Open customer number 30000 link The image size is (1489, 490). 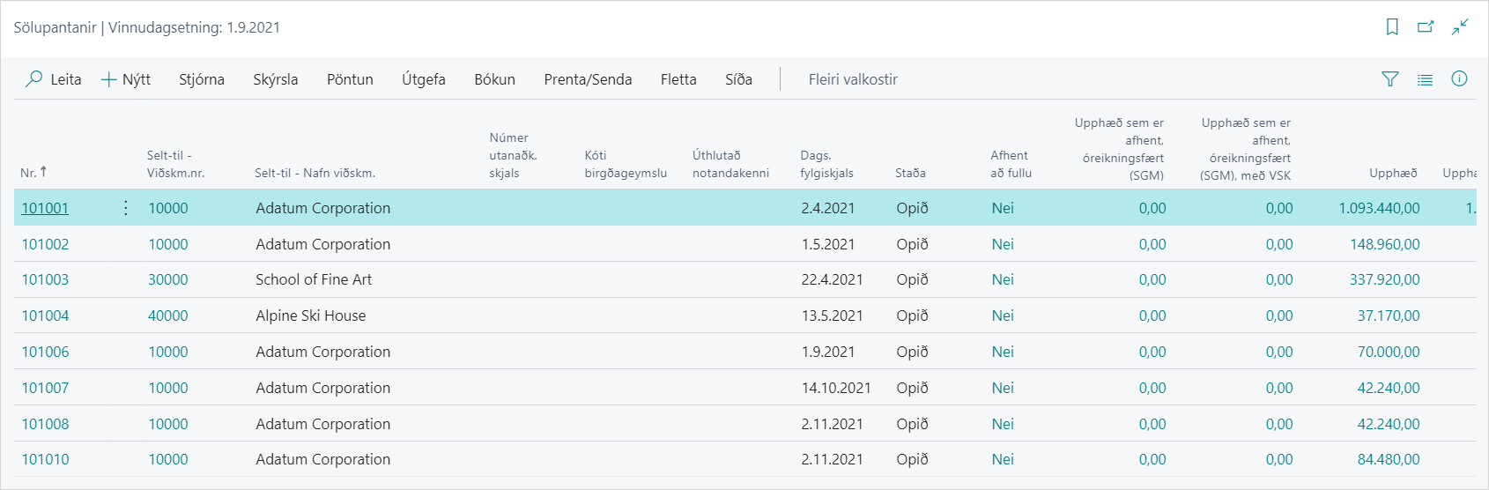[x=167, y=279]
